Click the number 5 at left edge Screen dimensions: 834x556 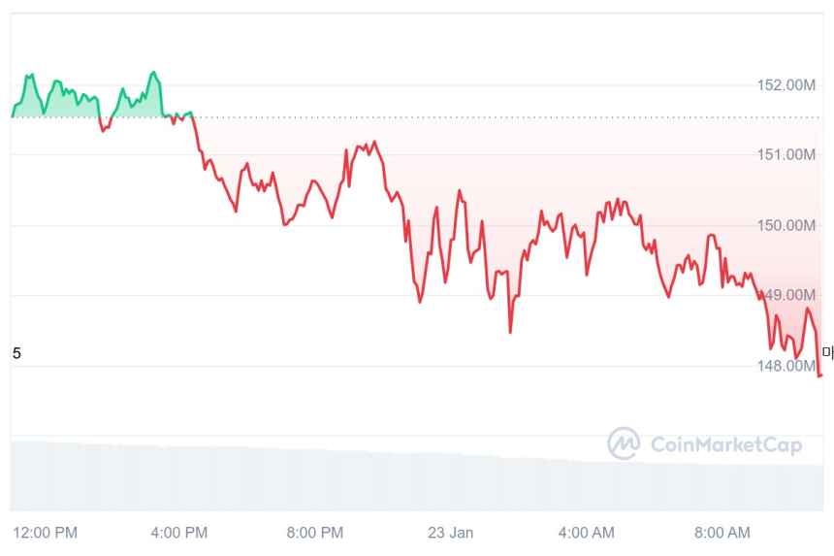click(16, 353)
